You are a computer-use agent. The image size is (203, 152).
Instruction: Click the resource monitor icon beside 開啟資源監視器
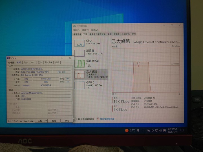pyautogui.click(x=98, y=119)
